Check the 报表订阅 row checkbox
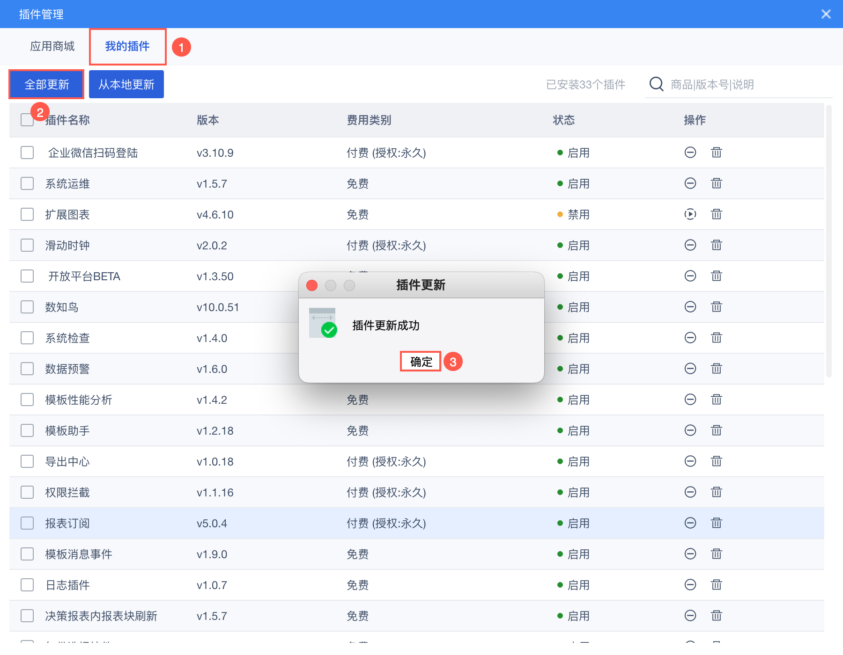 click(27, 523)
